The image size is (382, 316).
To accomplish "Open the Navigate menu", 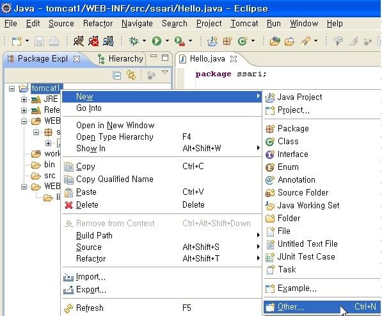I will pos(137,24).
